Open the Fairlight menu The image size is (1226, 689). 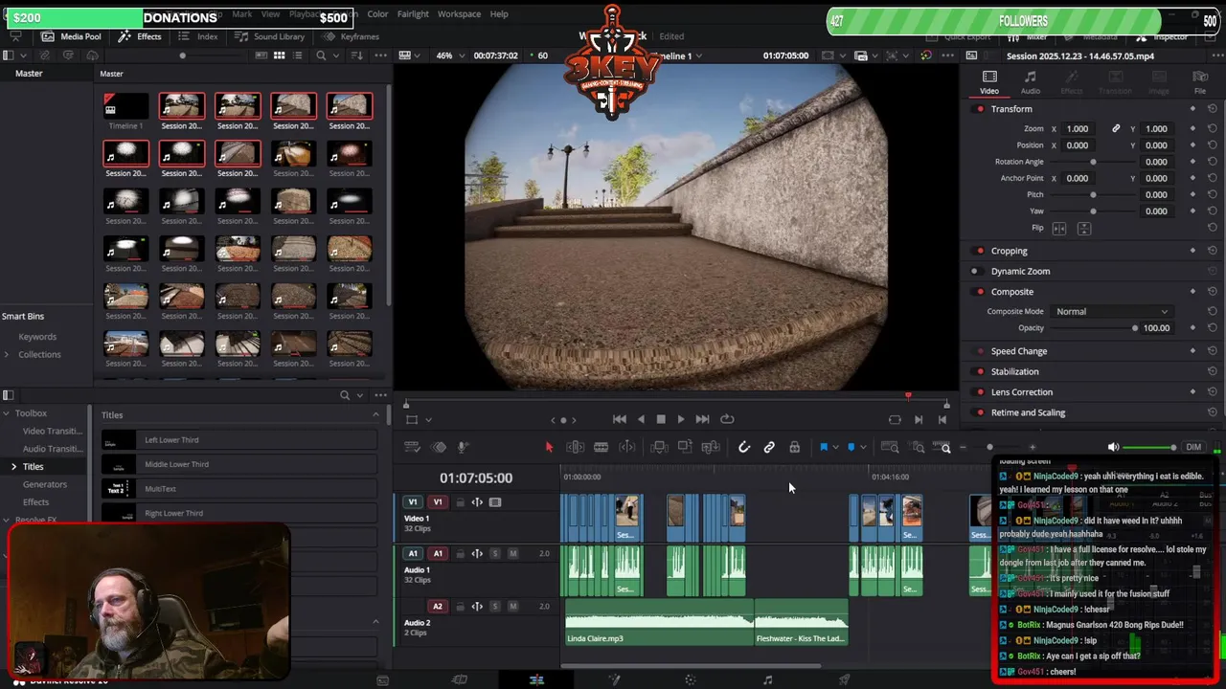413,14
